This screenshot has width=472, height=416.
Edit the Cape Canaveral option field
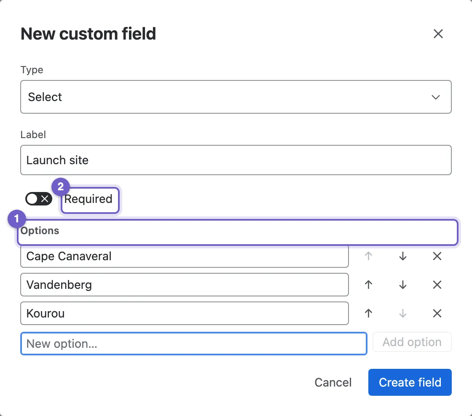click(x=184, y=256)
